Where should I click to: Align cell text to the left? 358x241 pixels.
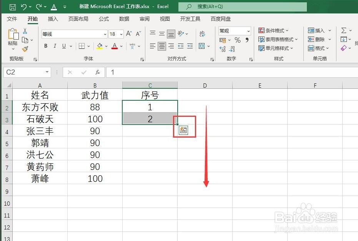[153, 46]
